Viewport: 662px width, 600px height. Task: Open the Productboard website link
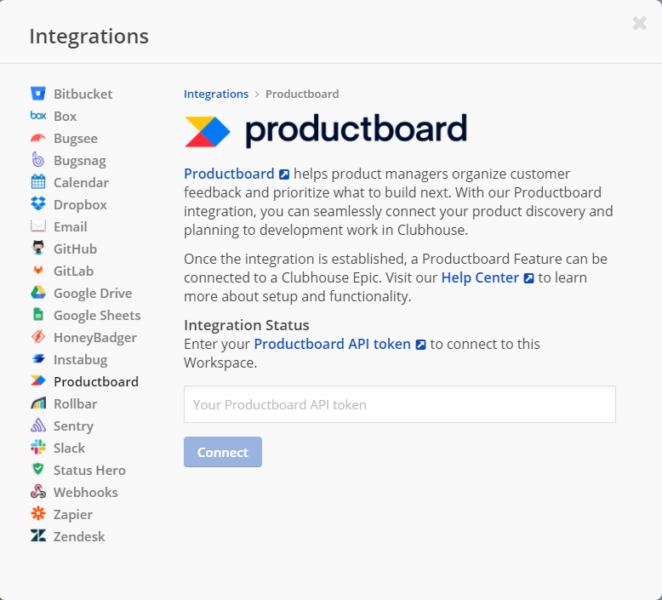(x=229, y=174)
